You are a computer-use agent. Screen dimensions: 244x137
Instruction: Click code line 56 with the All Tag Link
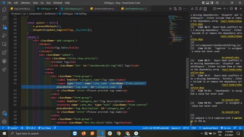pos(95,65)
